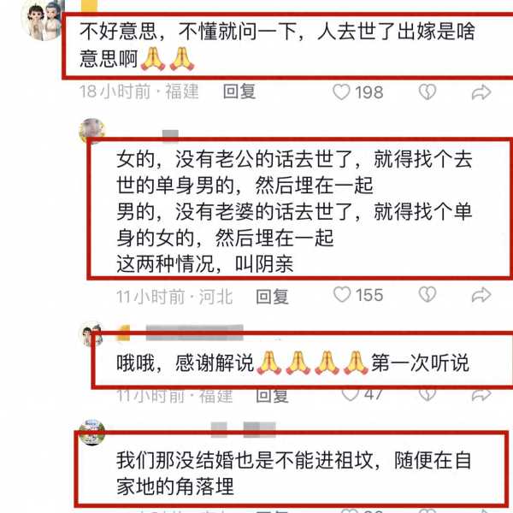Screen dimensions: 513x513
Task: Open the top commenter's cartoon couple avatar
Action: 43,21
